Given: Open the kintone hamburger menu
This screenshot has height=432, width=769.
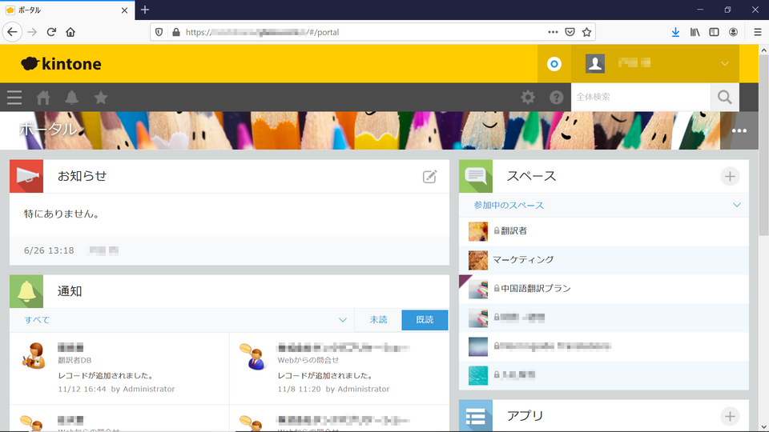Looking at the screenshot, I should pyautogui.click(x=14, y=98).
